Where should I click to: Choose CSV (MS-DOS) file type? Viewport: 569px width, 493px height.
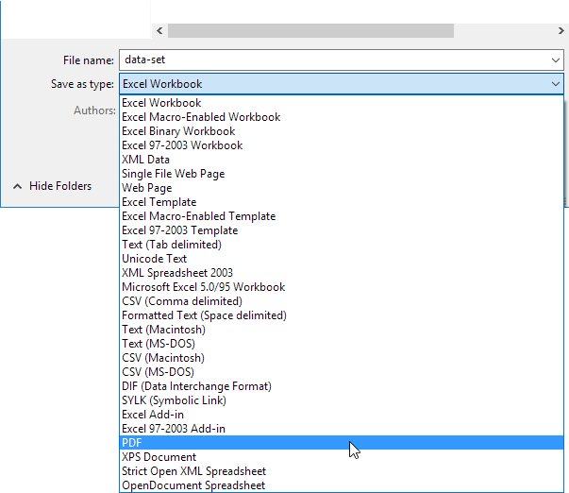click(341, 372)
